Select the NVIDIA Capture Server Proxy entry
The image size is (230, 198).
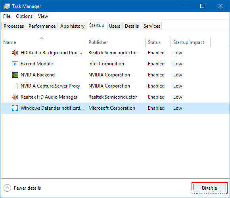115,86
